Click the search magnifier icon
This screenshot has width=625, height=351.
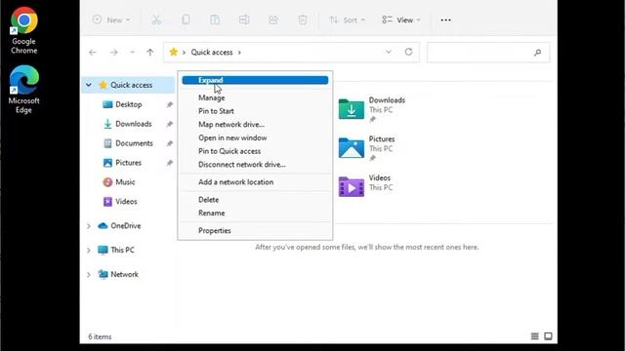(x=537, y=52)
